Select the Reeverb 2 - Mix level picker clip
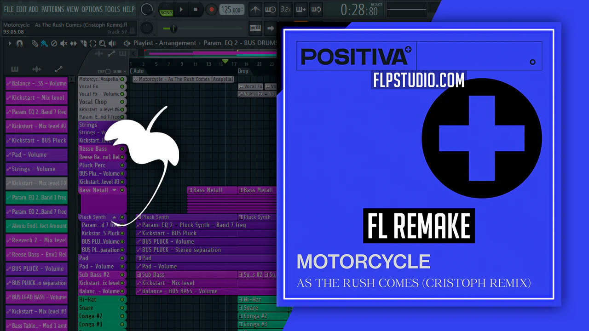Image resolution: width=589 pixels, height=331 pixels. pos(37,240)
